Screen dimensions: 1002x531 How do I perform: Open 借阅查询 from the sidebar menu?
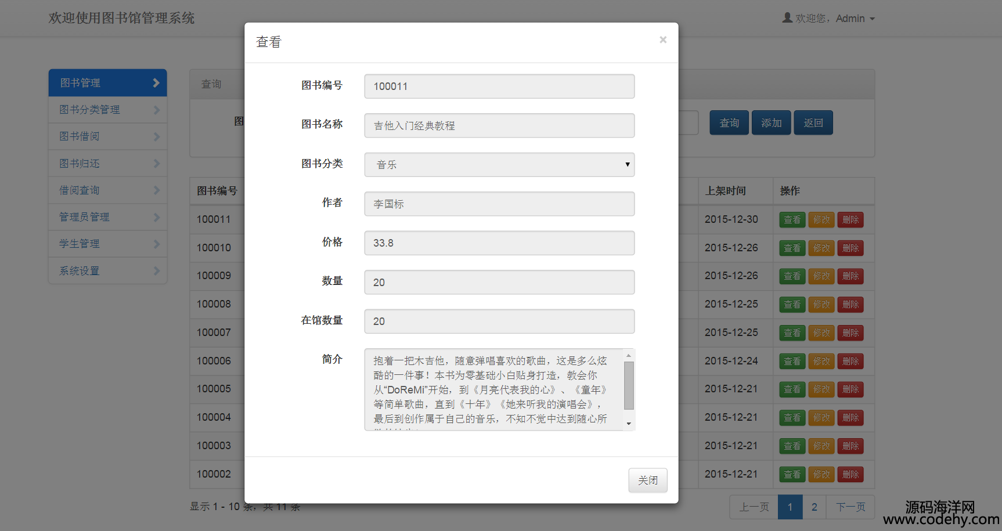click(x=80, y=190)
